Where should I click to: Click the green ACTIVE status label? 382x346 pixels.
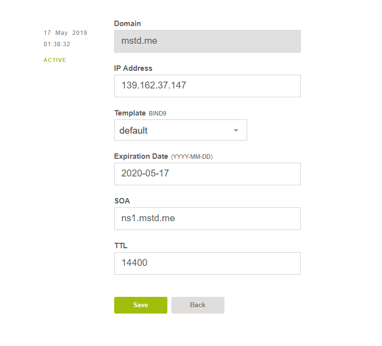(55, 60)
